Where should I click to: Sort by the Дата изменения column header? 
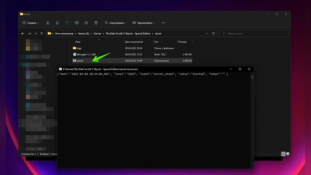pos(134,42)
